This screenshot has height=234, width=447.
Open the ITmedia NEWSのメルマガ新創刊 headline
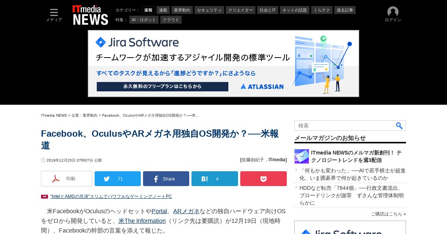point(356,156)
